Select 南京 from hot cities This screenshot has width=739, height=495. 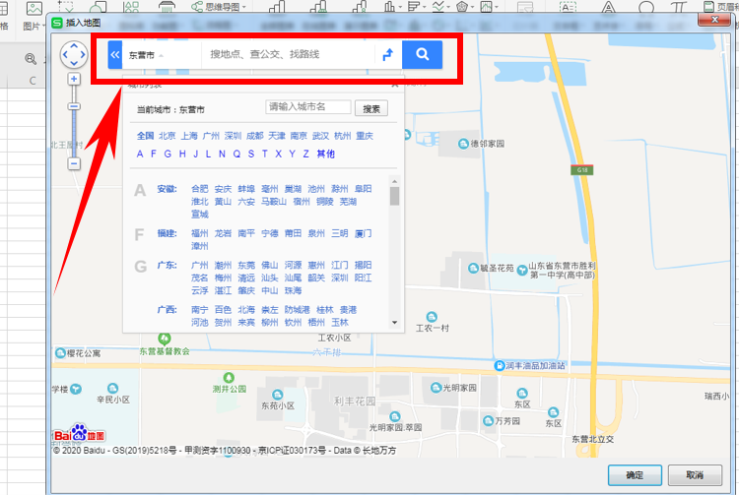point(299,136)
